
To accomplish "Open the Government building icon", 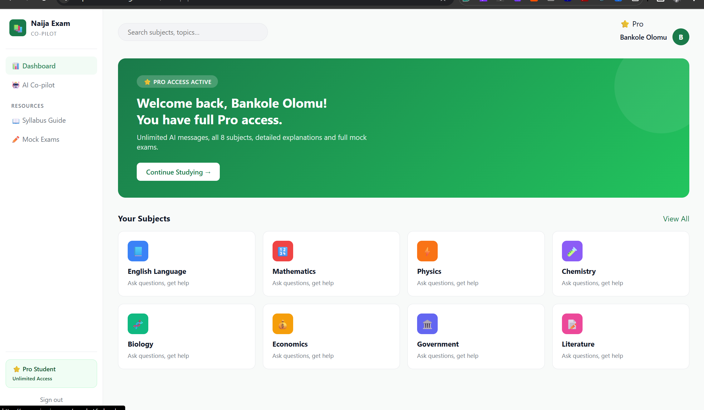I will pos(427,324).
